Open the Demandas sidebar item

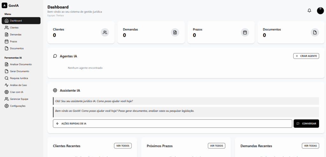(x=16, y=34)
